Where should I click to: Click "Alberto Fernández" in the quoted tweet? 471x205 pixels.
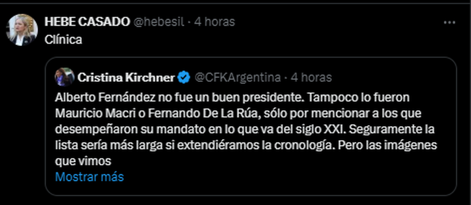click(101, 97)
